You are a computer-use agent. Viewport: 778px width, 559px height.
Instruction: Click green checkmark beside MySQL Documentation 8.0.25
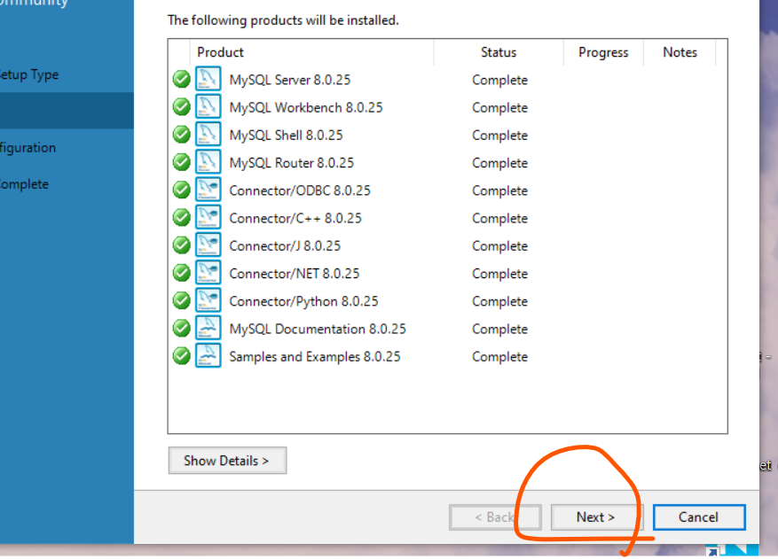click(x=182, y=329)
